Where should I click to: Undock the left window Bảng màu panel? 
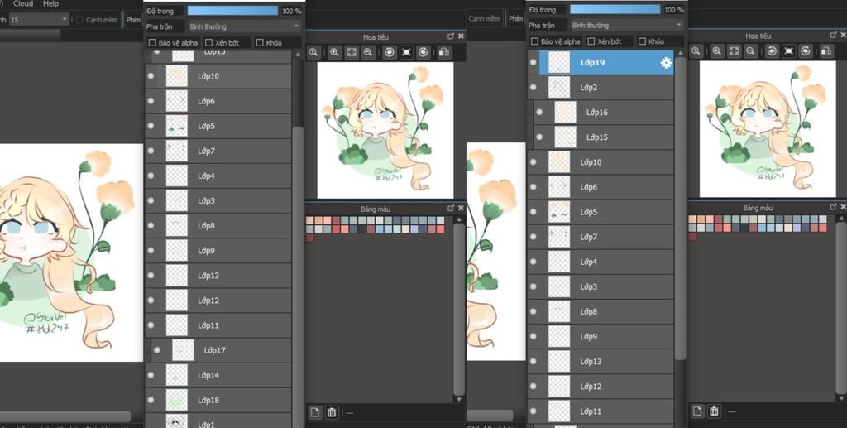coord(451,208)
